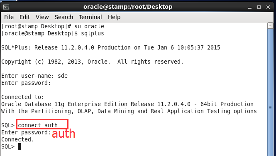Open the Terminal menu
The height and width of the screenshot is (156, 276).
point(90,17)
